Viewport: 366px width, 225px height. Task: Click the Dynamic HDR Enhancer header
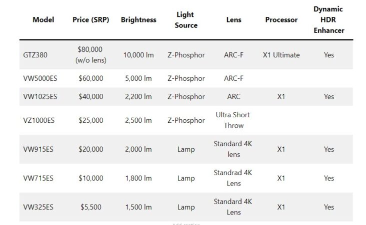tap(328, 20)
